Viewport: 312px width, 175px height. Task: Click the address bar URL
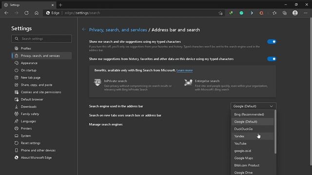click(x=82, y=13)
